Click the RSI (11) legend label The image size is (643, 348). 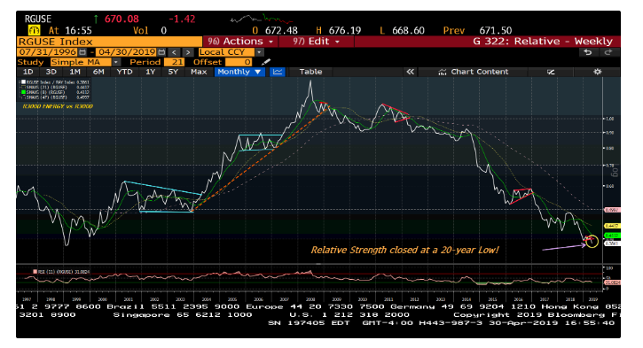coord(60,272)
